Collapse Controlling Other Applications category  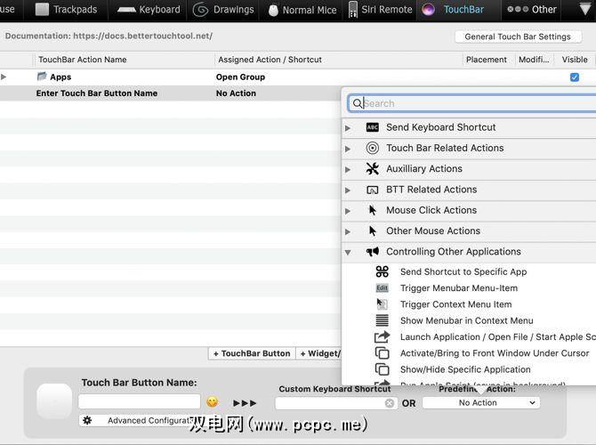[348, 253]
